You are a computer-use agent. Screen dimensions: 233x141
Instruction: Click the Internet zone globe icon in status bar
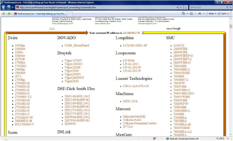pyautogui.click(x=168, y=139)
